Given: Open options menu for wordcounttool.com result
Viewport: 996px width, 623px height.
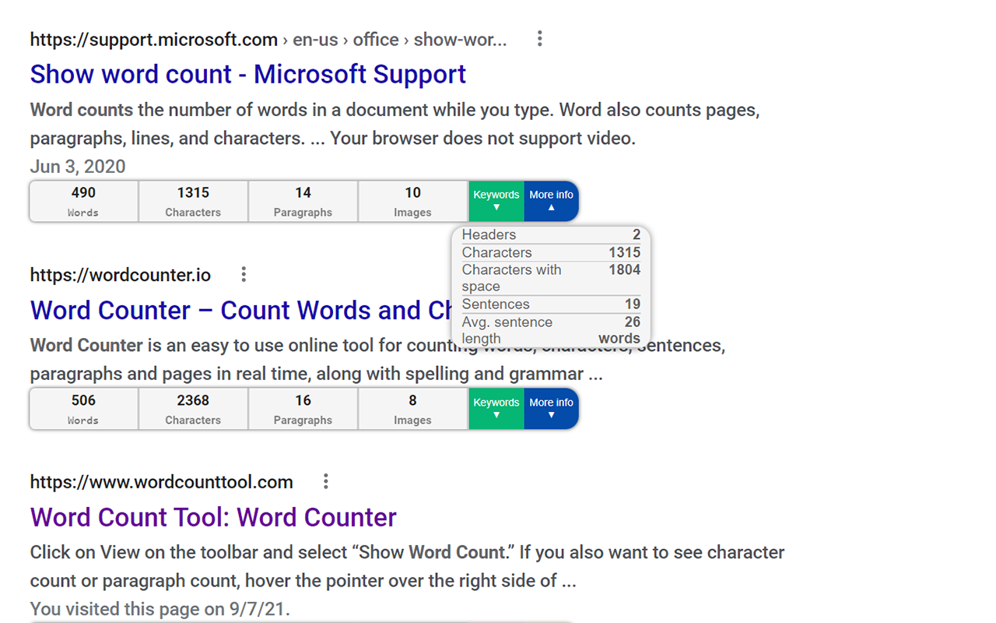Looking at the screenshot, I should pyautogui.click(x=326, y=481).
